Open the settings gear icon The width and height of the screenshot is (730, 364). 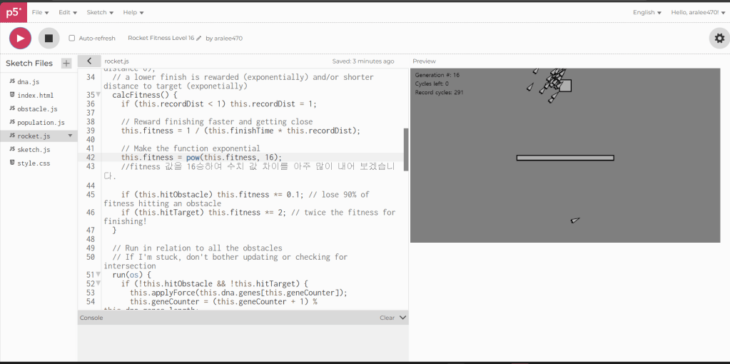tap(719, 38)
